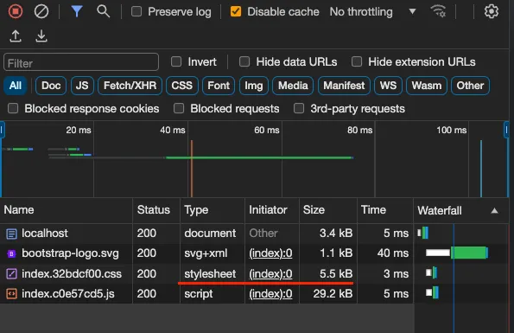This screenshot has height=333, width=514.
Task: Export HAR file download icon
Action: pos(41,36)
